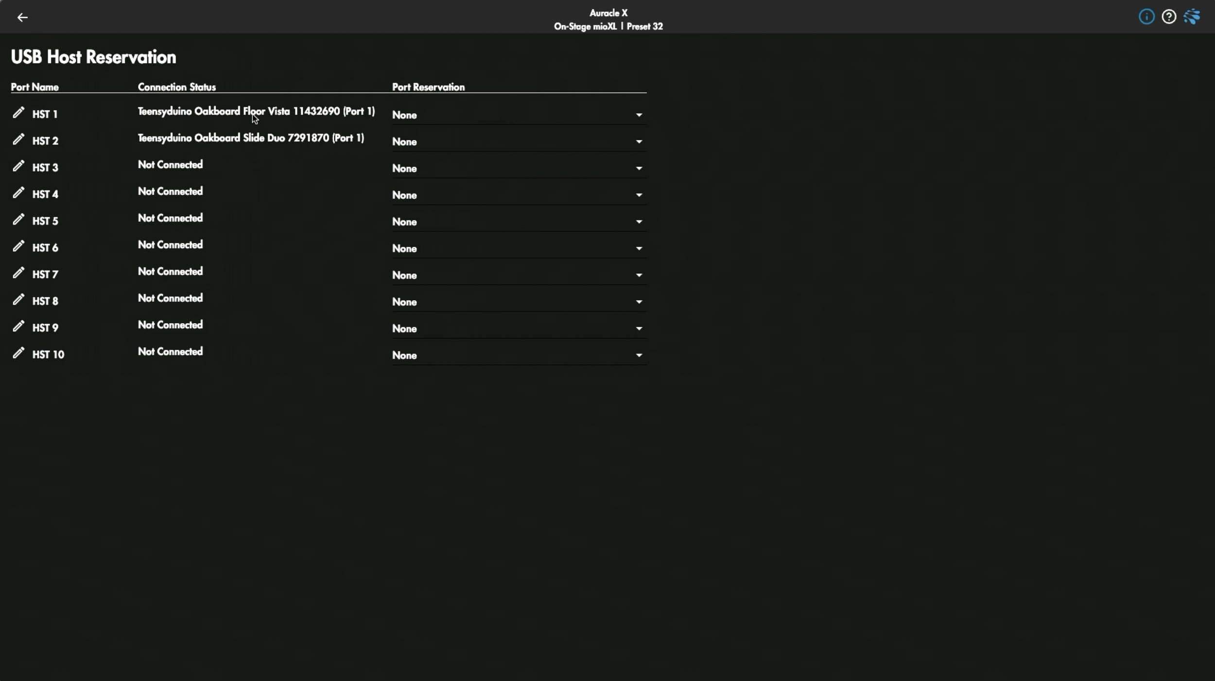Image resolution: width=1215 pixels, height=681 pixels.
Task: Edit the HST 1 port name pencil
Action: (x=18, y=113)
